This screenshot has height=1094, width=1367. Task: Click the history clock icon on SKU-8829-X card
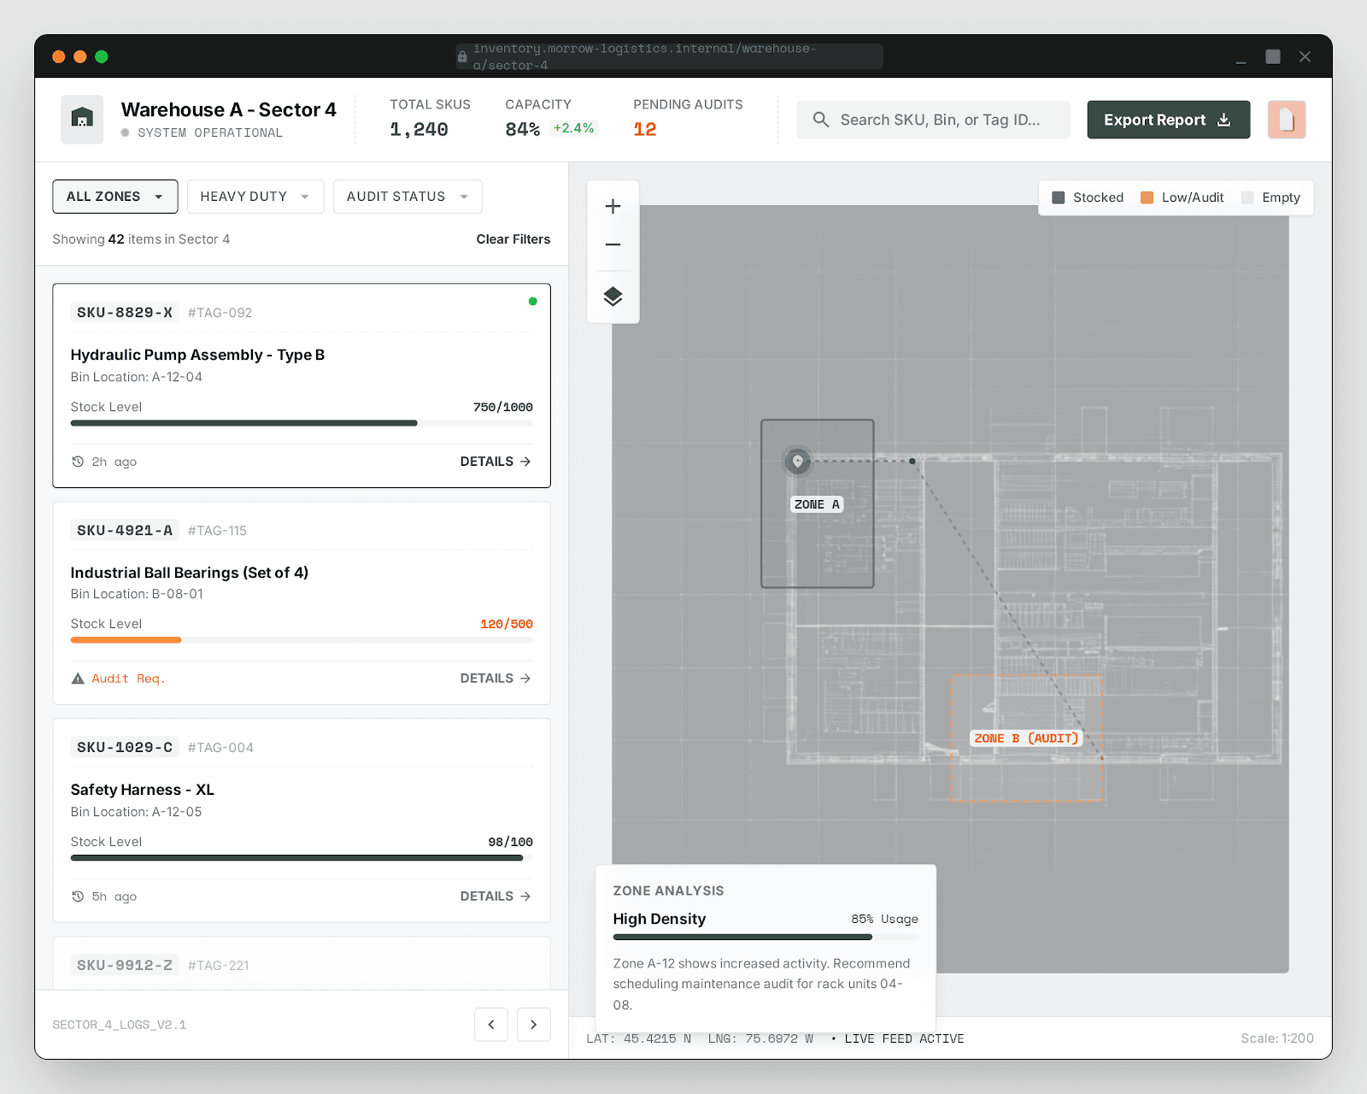78,461
